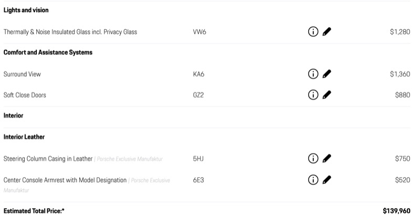This screenshot has height=224, width=420.
Task: Click the Lights and vision section heading
Action: 26,10
